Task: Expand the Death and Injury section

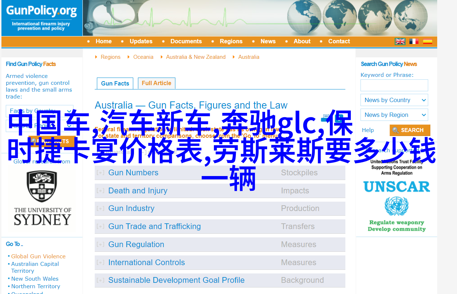Action: 100,191
